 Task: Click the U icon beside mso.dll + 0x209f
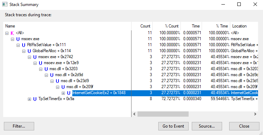tap(63, 87)
